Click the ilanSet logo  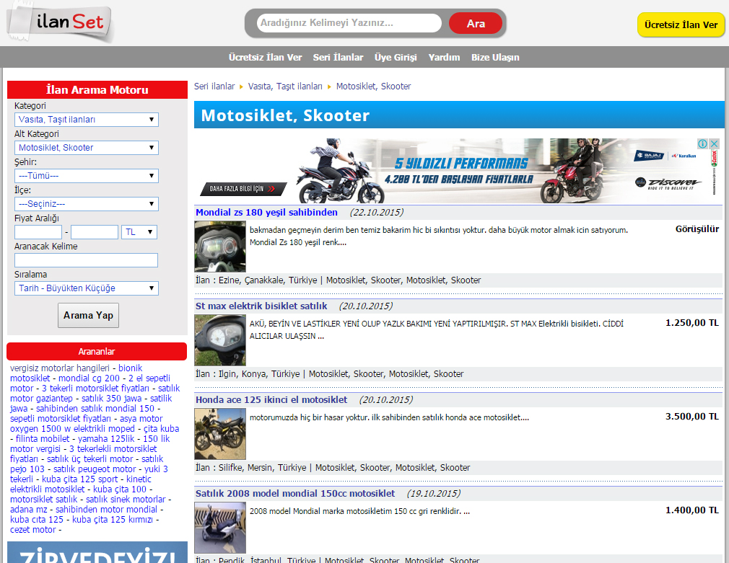(x=61, y=24)
